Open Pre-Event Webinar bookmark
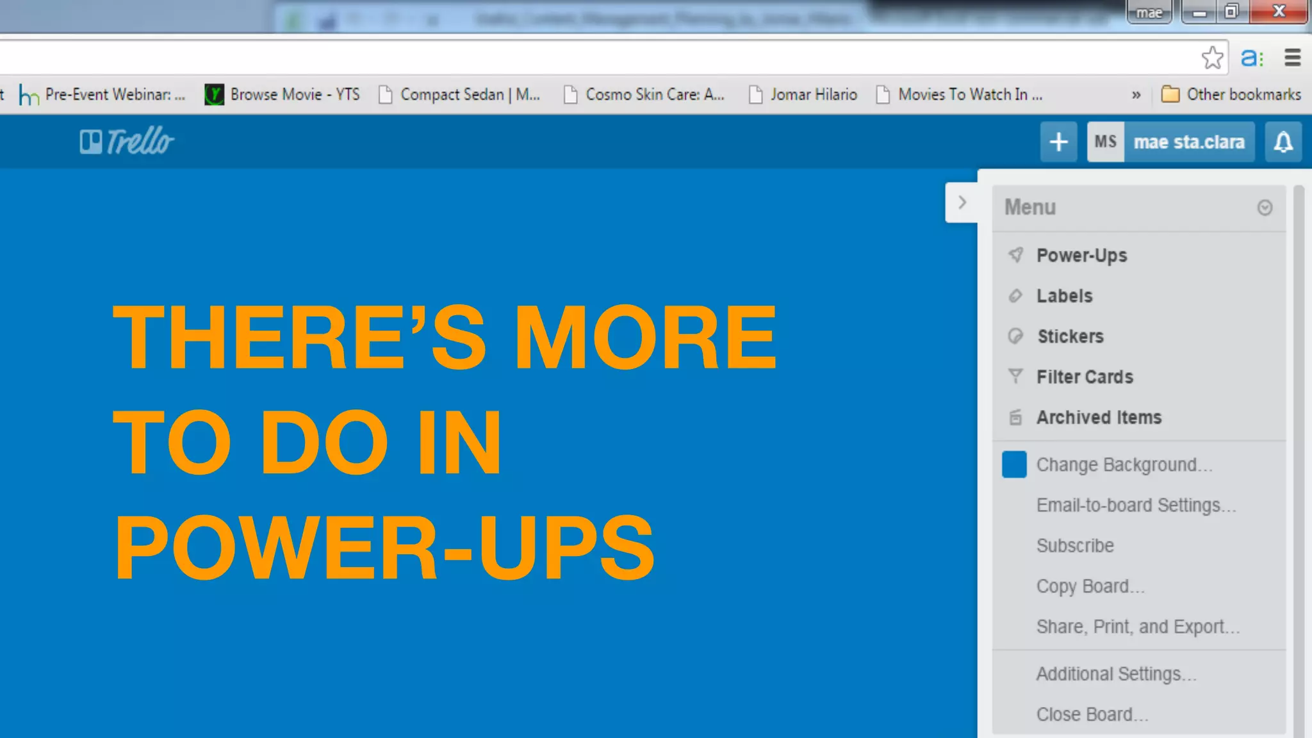 point(102,95)
